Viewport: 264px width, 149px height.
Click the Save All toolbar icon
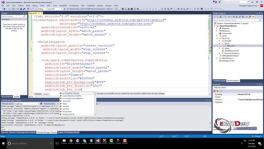pos(24,9)
